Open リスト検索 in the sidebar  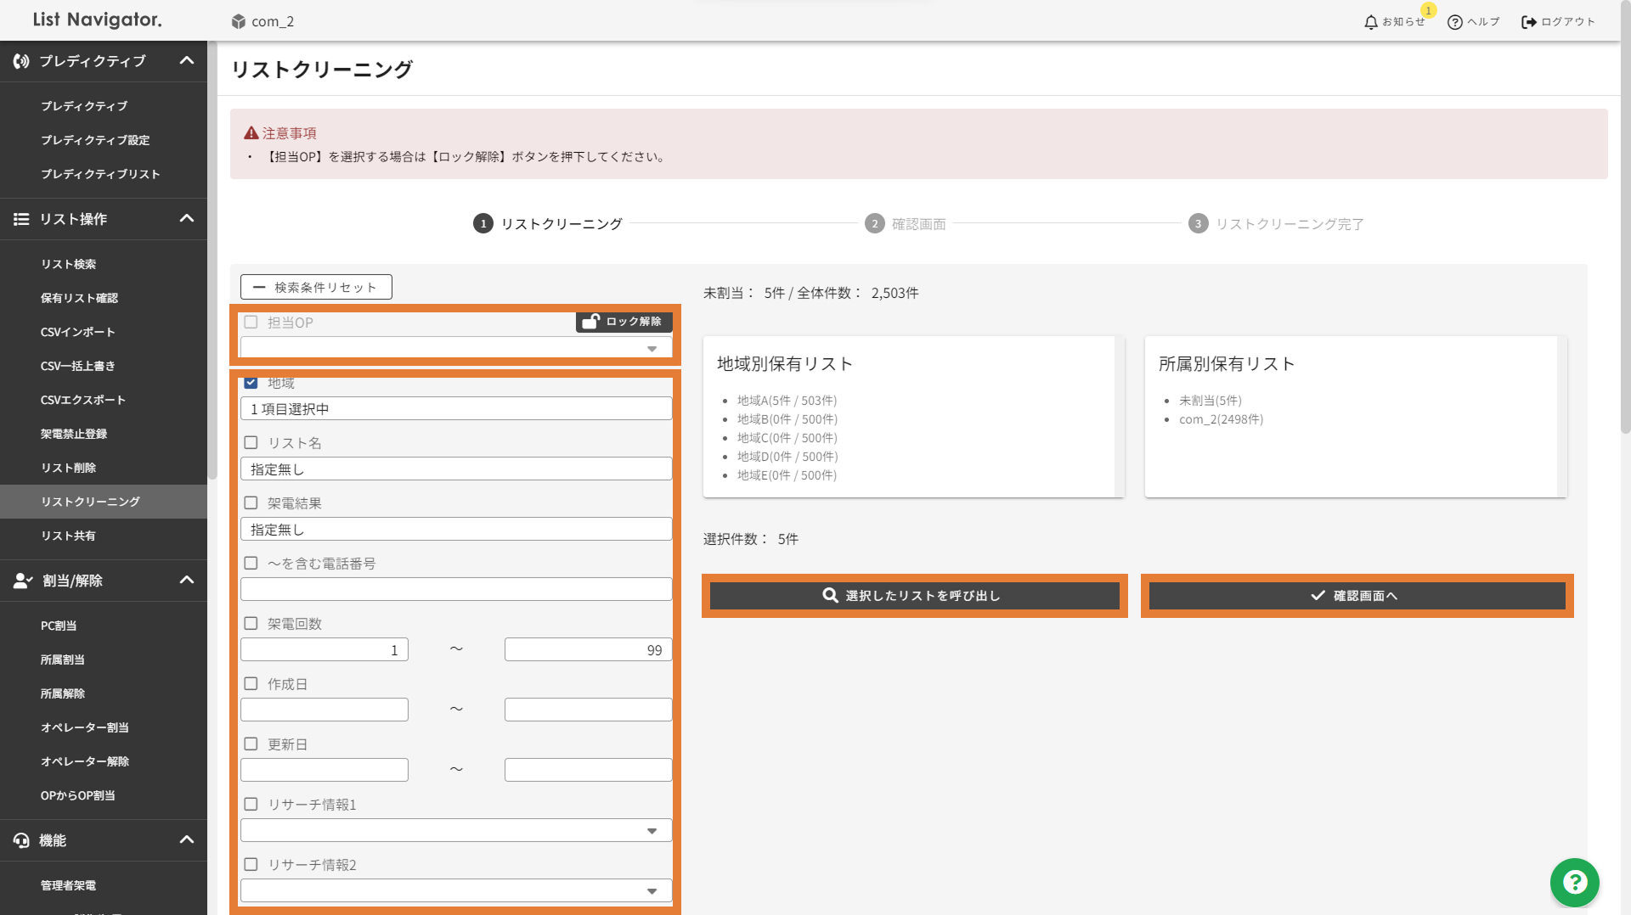click(68, 264)
